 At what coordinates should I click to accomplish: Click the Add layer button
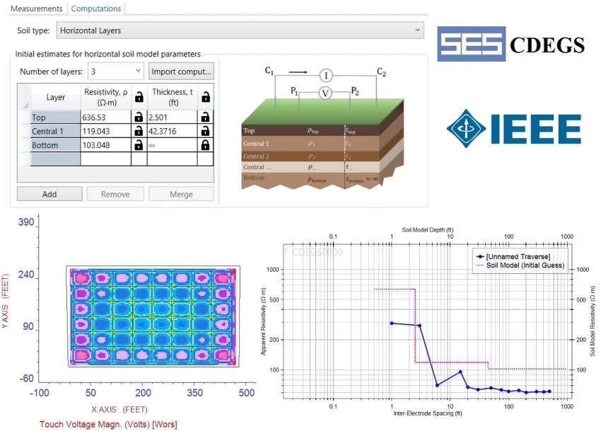[49, 194]
